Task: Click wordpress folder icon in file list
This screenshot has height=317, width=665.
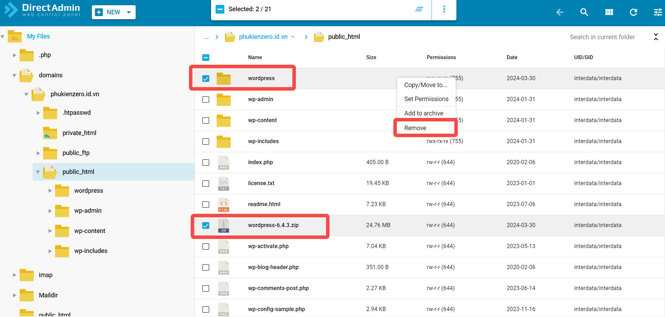Action: [x=224, y=78]
